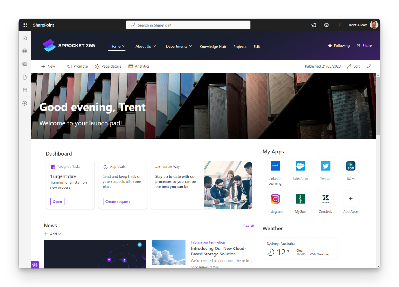Open SharePoint settings gear icon
The height and width of the screenshot is (287, 399).
[326, 25]
